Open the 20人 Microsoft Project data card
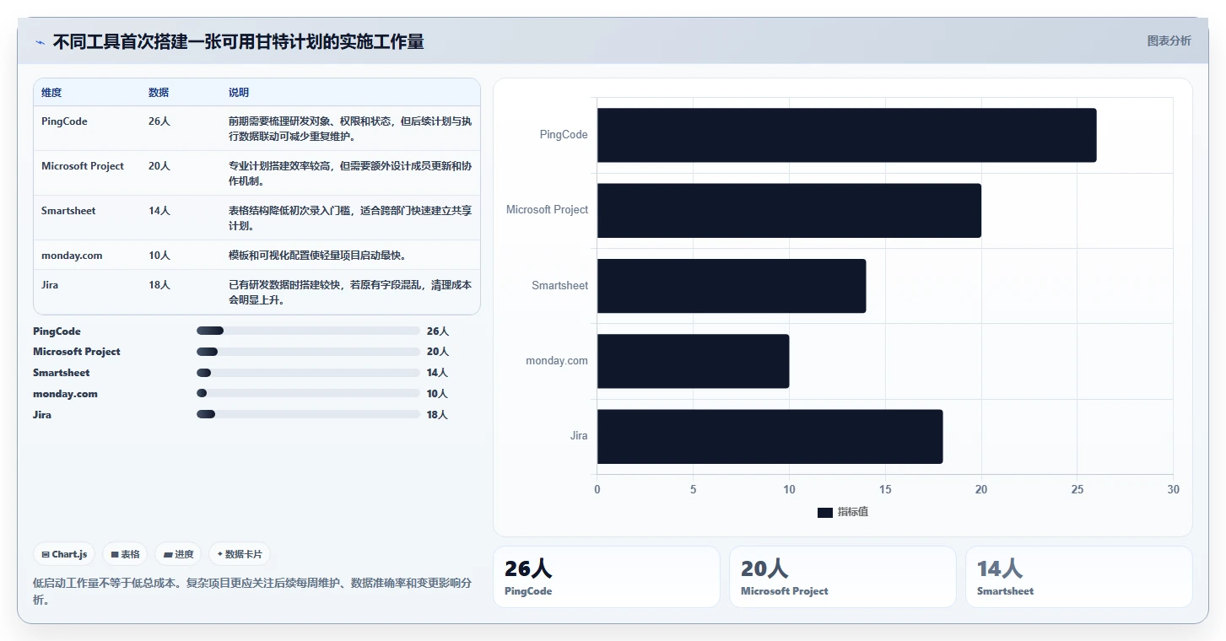1226x641 pixels. pyautogui.click(x=843, y=577)
